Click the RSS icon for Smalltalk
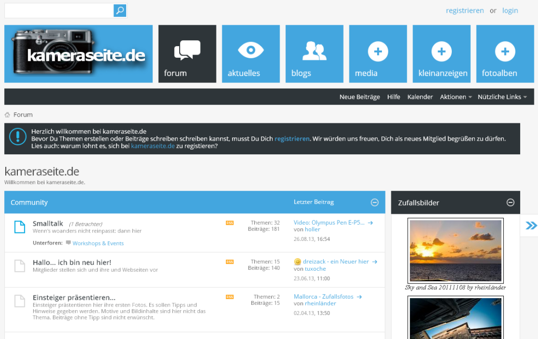538x339 pixels. [230, 223]
